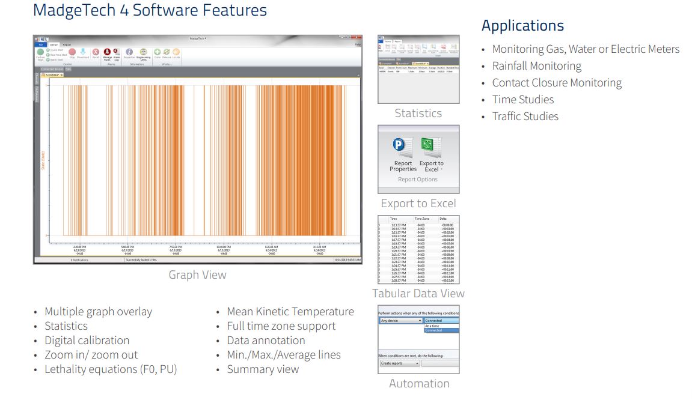Click the blue Download arrow icon

[x=83, y=52]
